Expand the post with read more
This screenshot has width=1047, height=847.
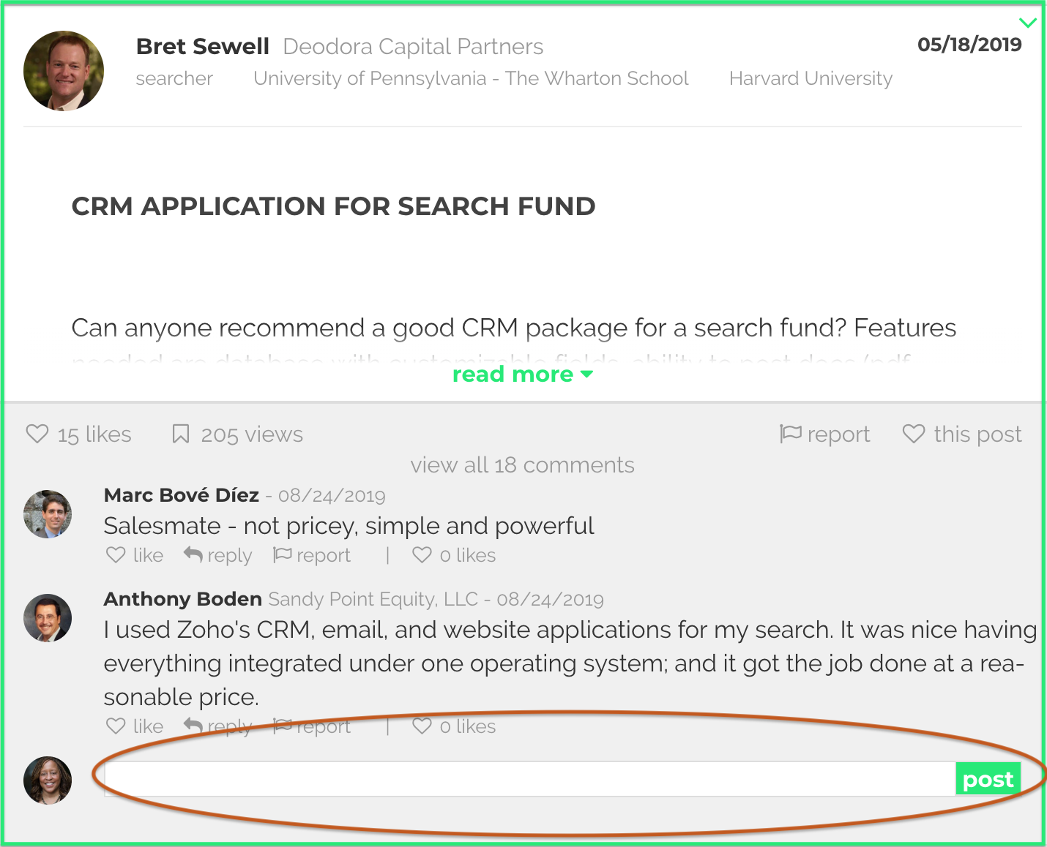coord(522,374)
